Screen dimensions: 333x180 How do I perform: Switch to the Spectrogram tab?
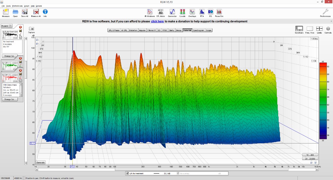(198, 30)
